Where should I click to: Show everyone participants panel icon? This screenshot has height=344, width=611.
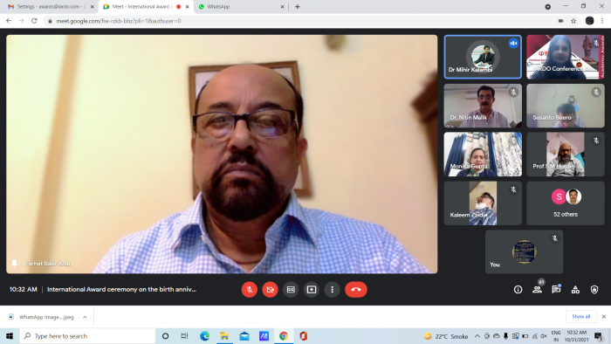click(x=537, y=290)
